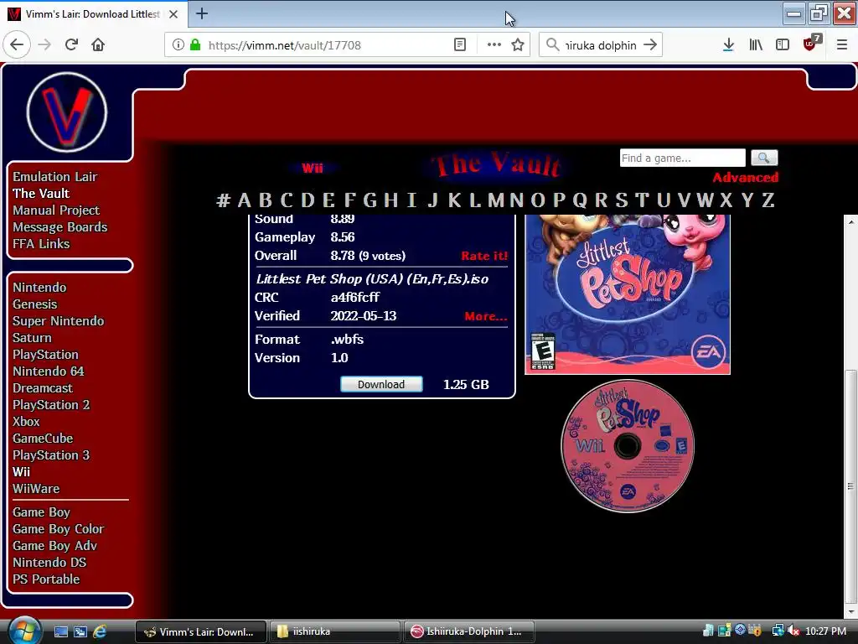This screenshot has height=644, width=858.
Task: Toggle reader view icon in address bar
Action: point(460,45)
